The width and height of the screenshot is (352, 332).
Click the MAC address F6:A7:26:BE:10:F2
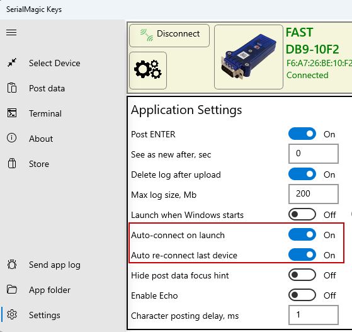(x=319, y=63)
